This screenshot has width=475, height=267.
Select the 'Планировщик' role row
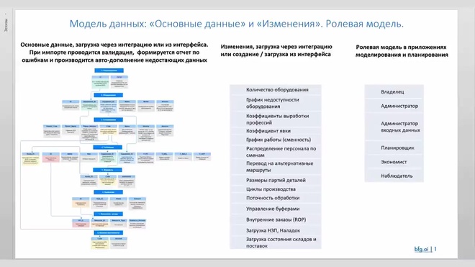point(394,148)
